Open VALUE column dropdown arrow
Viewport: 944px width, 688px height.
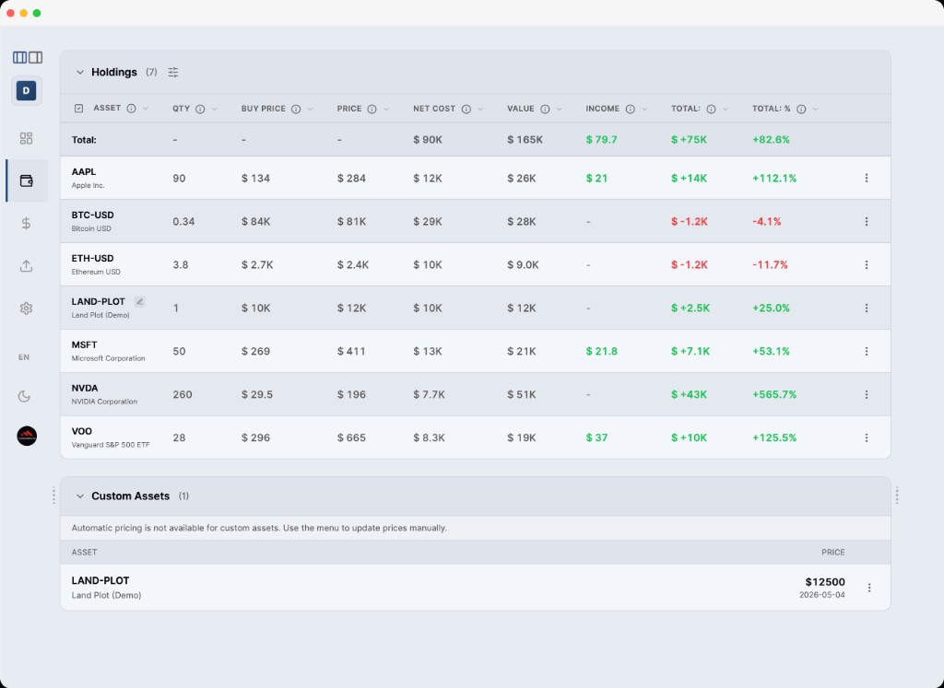[560, 109]
